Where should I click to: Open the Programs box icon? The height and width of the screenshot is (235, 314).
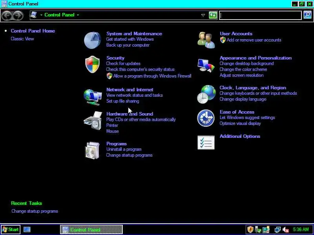(92, 150)
